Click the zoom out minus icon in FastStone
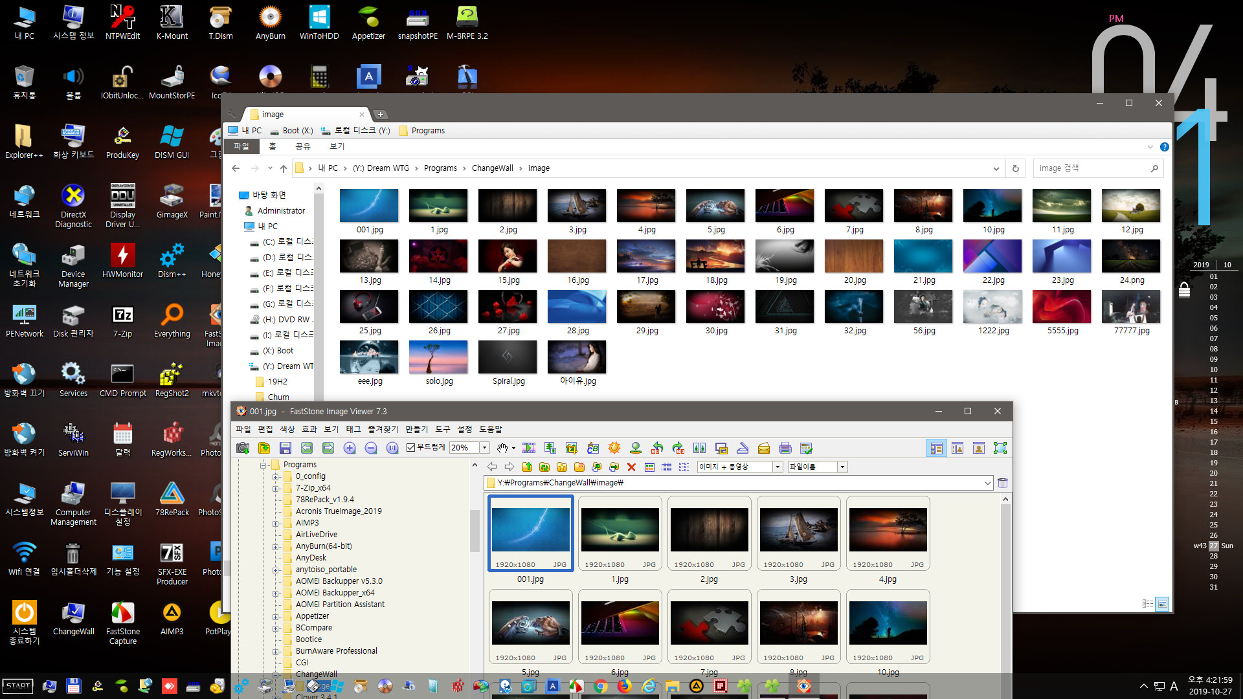The width and height of the screenshot is (1243, 699). [371, 448]
